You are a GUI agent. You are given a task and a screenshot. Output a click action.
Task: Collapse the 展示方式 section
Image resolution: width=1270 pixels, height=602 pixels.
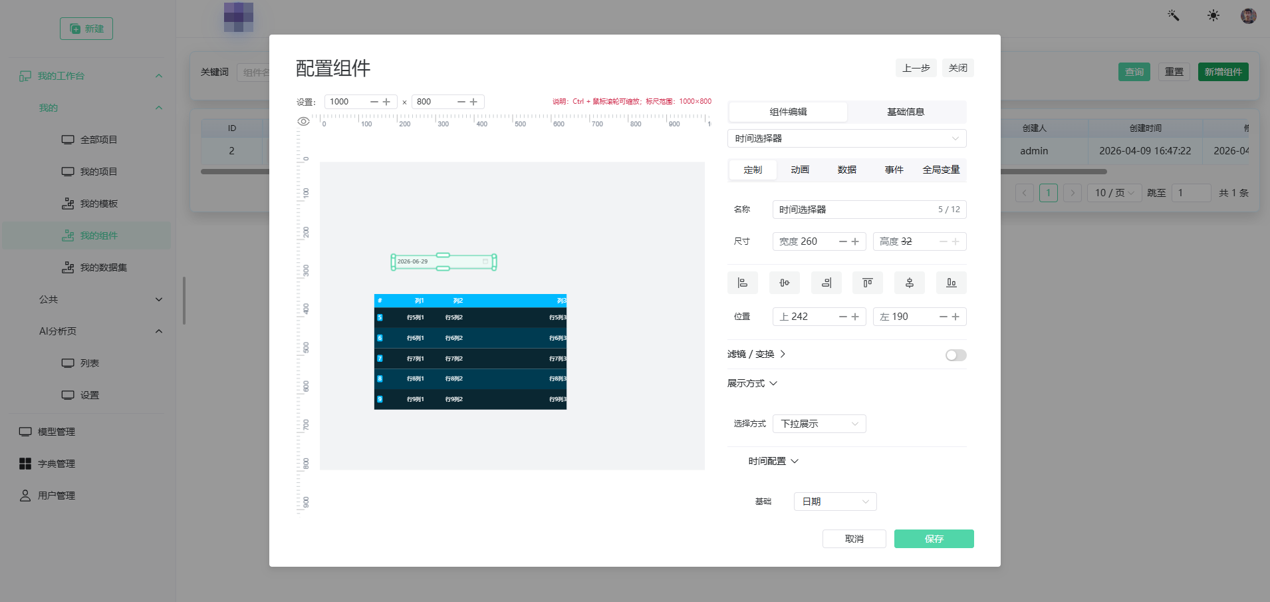click(x=752, y=383)
